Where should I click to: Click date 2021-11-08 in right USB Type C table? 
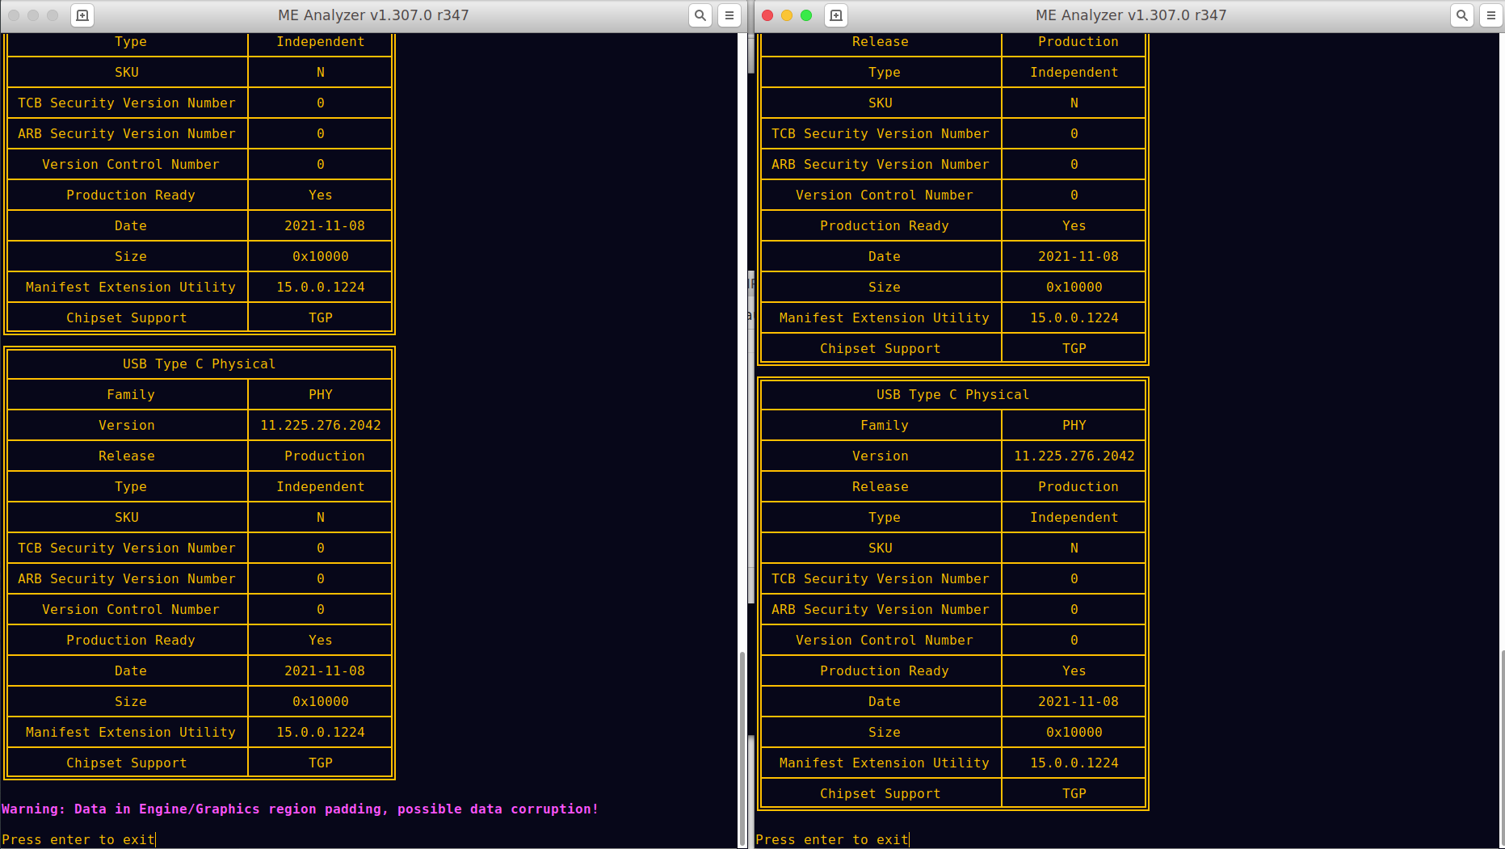(1078, 701)
